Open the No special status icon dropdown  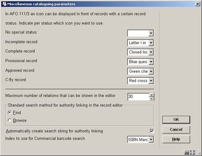tap(151, 33)
